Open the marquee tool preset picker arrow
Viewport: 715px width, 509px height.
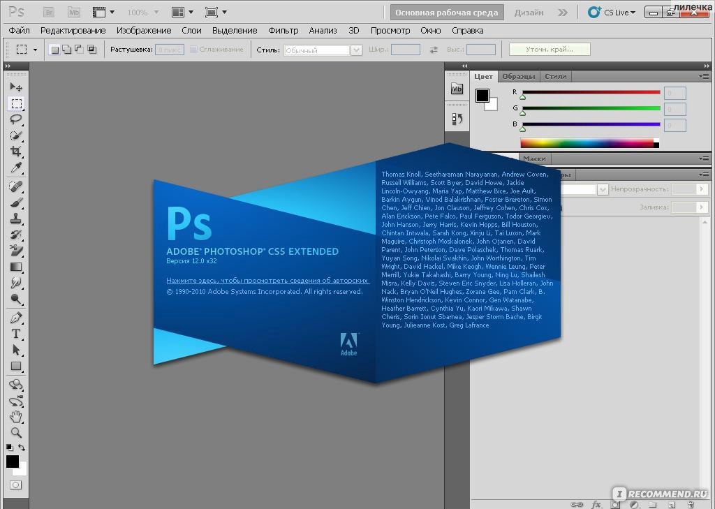click(35, 50)
